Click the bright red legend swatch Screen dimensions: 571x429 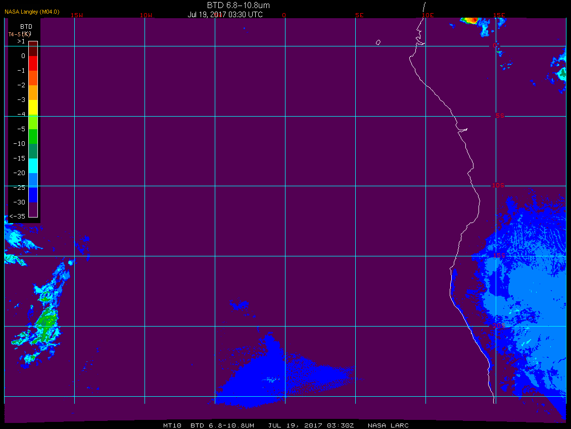(x=33, y=63)
